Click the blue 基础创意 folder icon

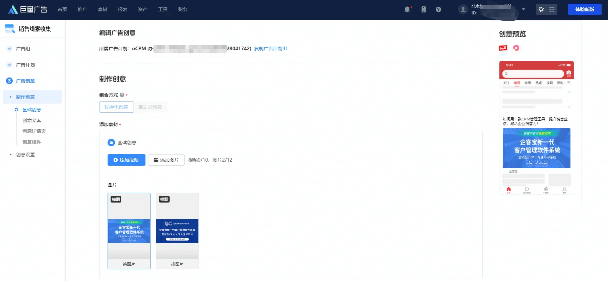coord(111,143)
